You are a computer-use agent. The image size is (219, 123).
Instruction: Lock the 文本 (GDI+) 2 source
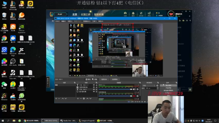(x=96, y=85)
